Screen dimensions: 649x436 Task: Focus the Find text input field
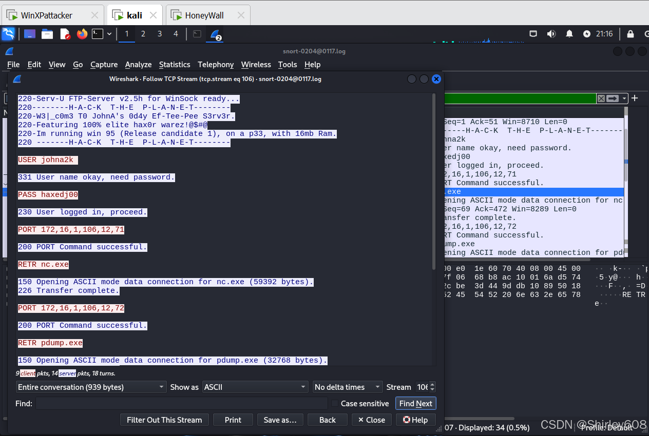point(181,403)
